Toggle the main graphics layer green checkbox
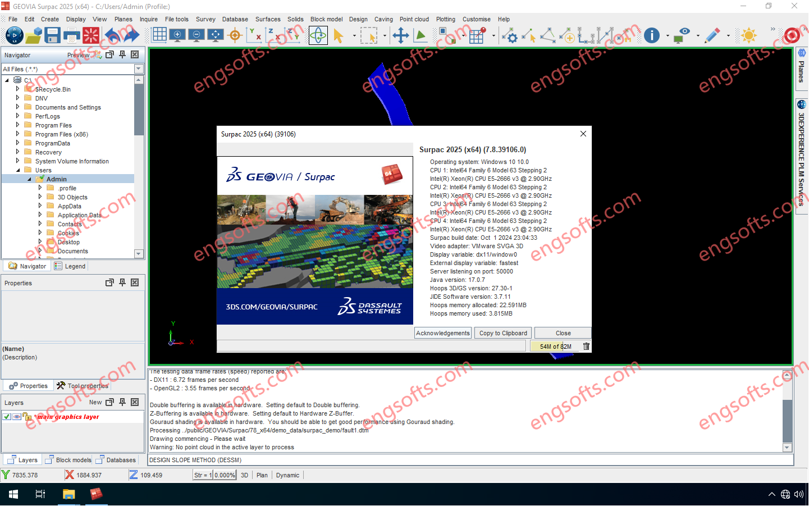 click(x=7, y=417)
